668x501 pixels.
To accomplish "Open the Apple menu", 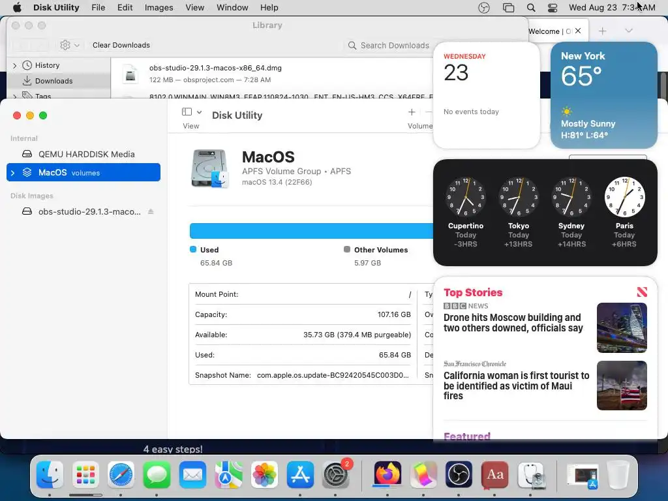I will [17, 8].
